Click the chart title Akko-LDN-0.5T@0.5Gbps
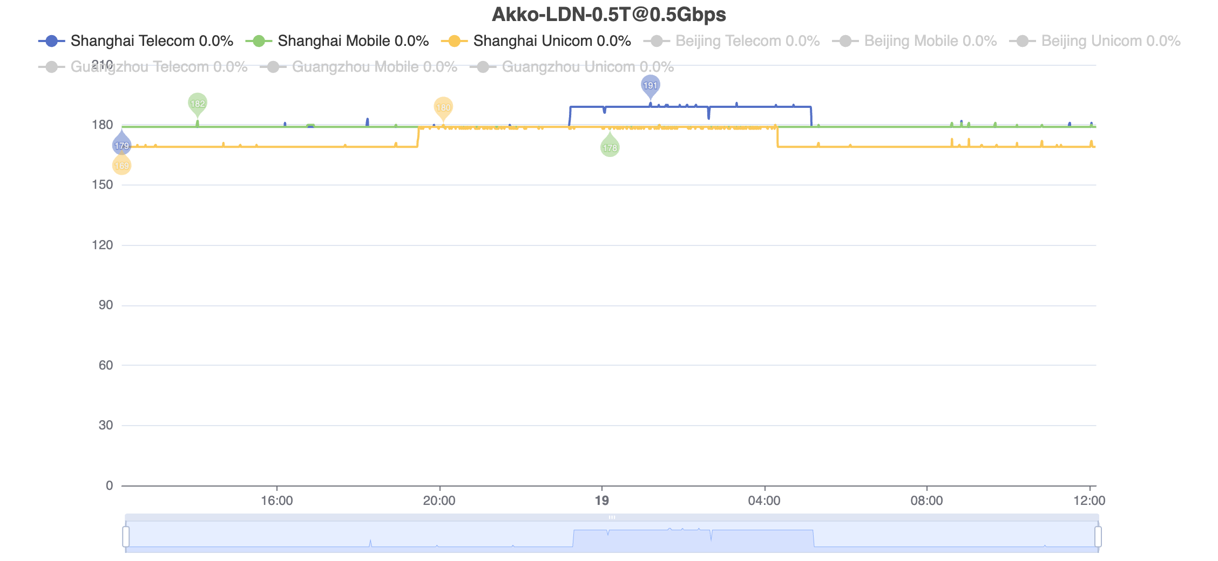The image size is (1218, 561). click(x=608, y=15)
